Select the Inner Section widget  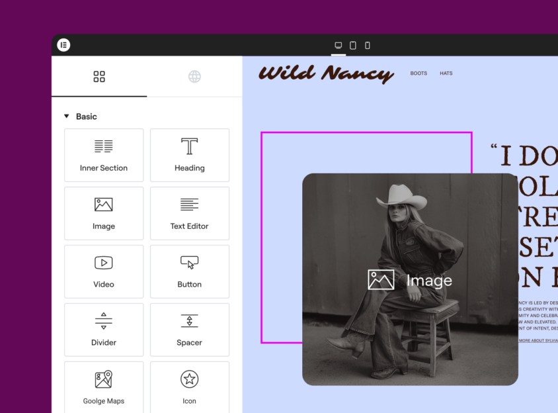click(x=104, y=155)
